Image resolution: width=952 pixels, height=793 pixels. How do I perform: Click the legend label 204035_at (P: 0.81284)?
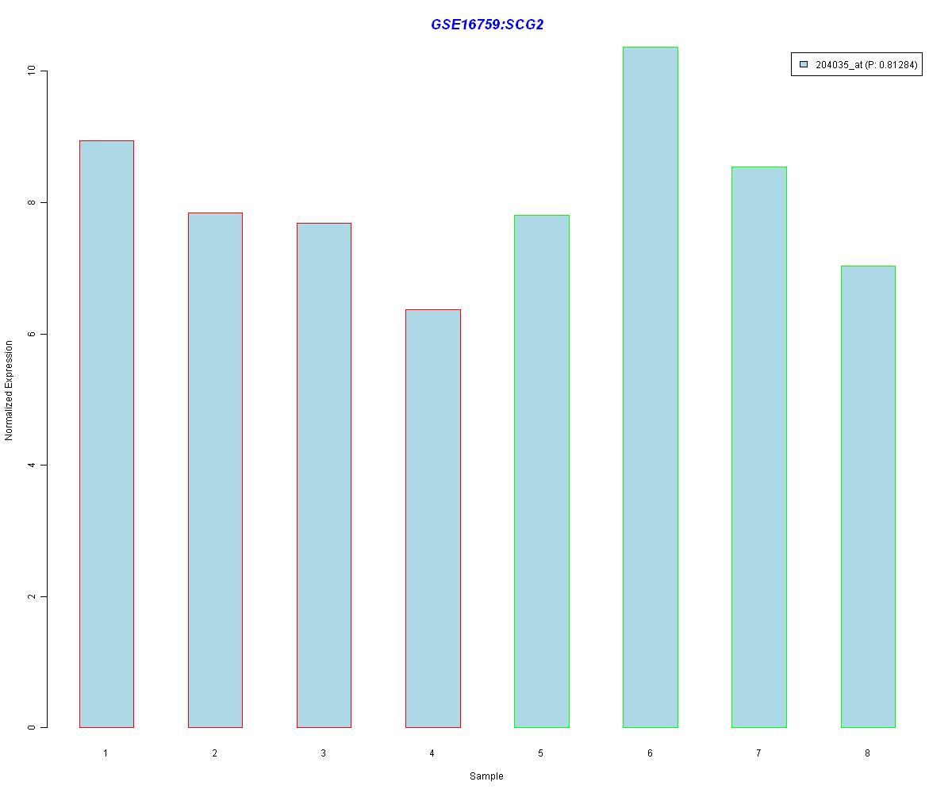(866, 65)
